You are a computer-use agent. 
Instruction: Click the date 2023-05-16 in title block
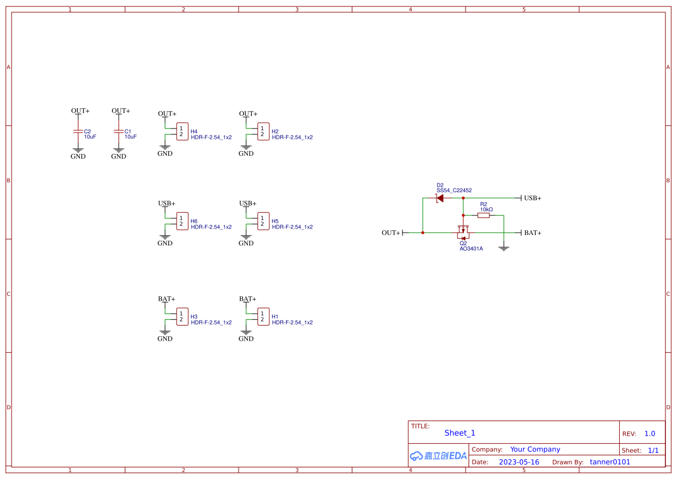pos(519,462)
